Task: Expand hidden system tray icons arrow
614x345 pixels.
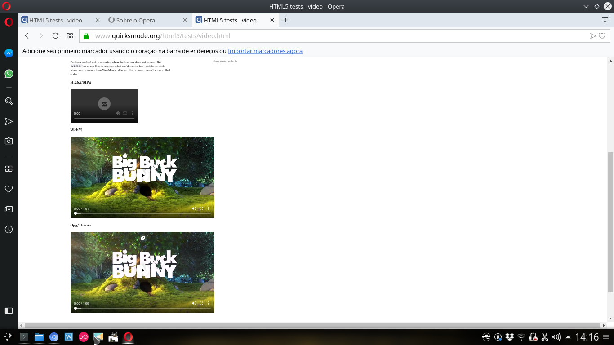Action: (x=568, y=337)
